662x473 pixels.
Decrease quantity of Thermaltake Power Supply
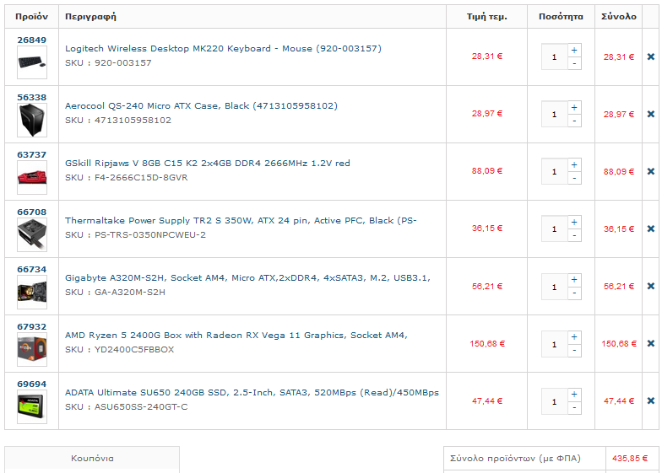coord(574,236)
